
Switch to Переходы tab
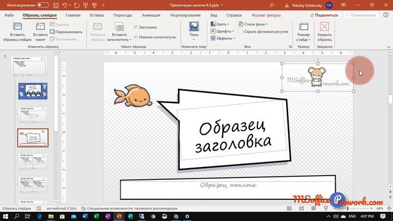[x=123, y=15]
